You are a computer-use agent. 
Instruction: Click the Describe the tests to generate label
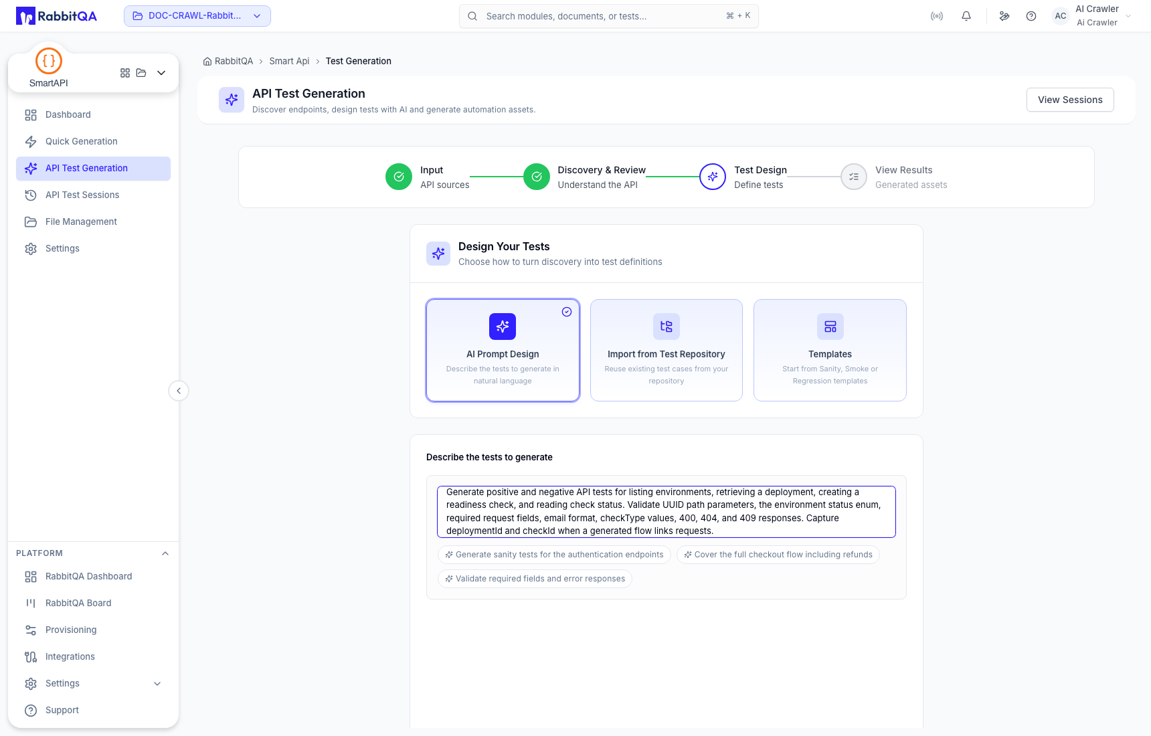coord(489,458)
